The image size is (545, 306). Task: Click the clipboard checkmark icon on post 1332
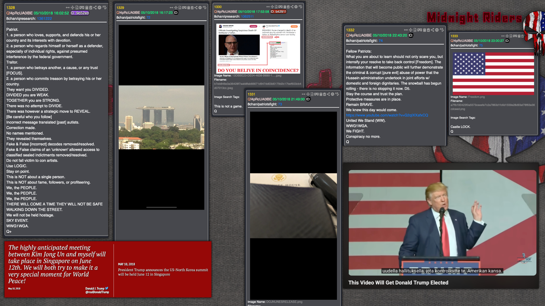click(428, 30)
